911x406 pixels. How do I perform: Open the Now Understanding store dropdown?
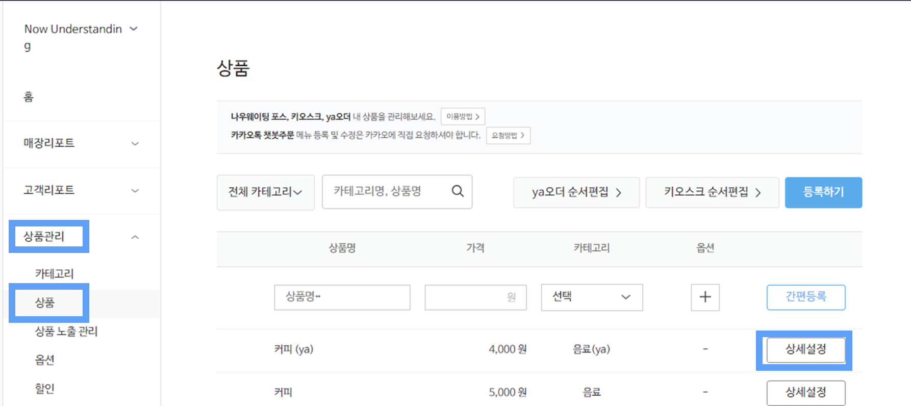click(134, 29)
